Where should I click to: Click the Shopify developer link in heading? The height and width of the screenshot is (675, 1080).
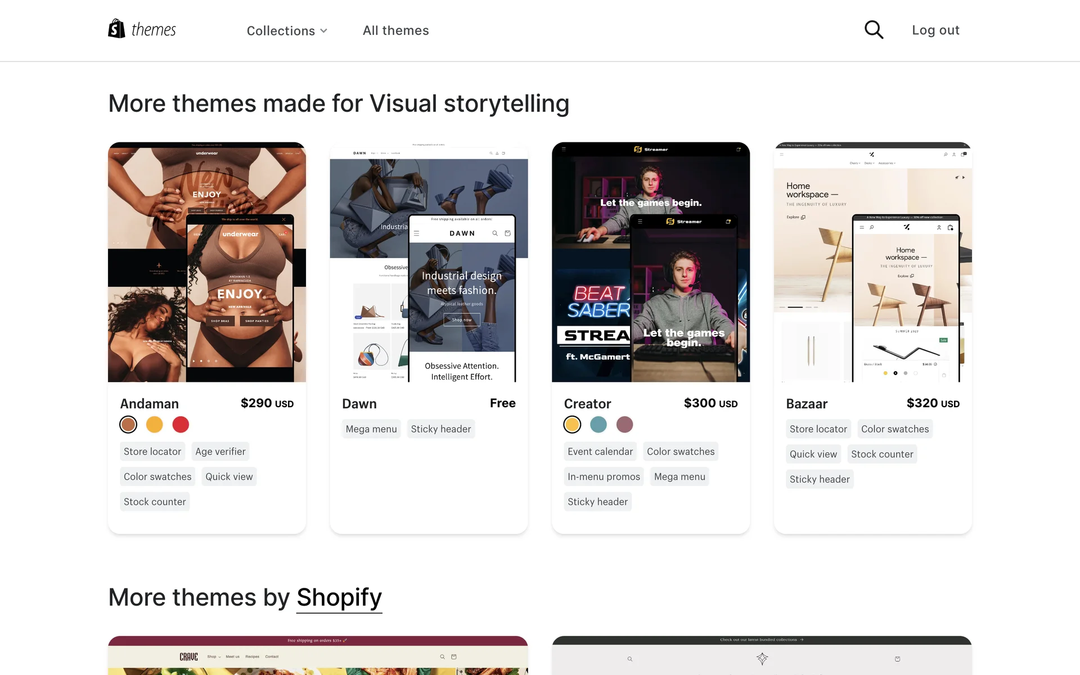(339, 597)
